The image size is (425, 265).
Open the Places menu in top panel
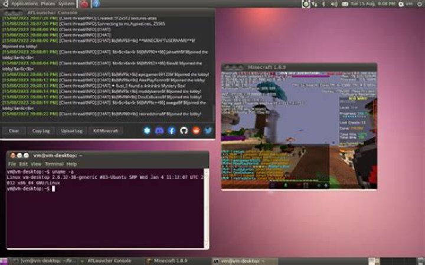pyautogui.click(x=48, y=4)
